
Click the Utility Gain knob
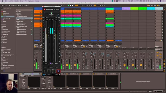click(50, 79)
